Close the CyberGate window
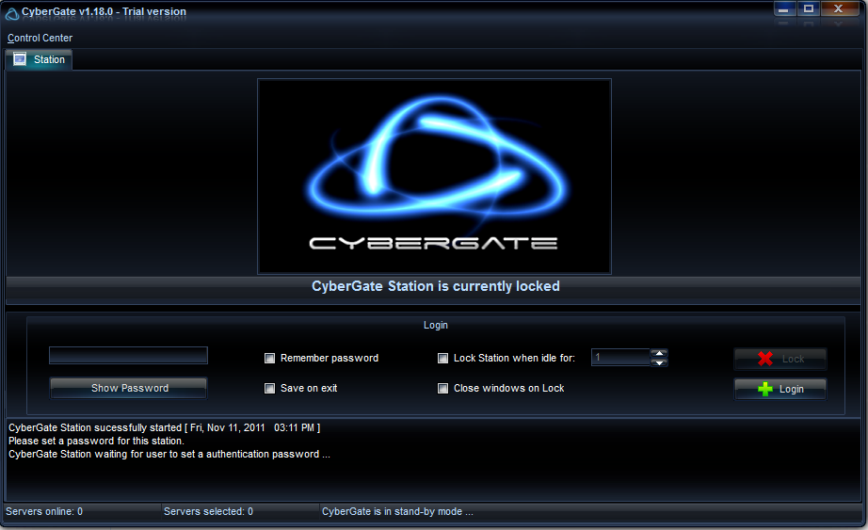 (839, 8)
